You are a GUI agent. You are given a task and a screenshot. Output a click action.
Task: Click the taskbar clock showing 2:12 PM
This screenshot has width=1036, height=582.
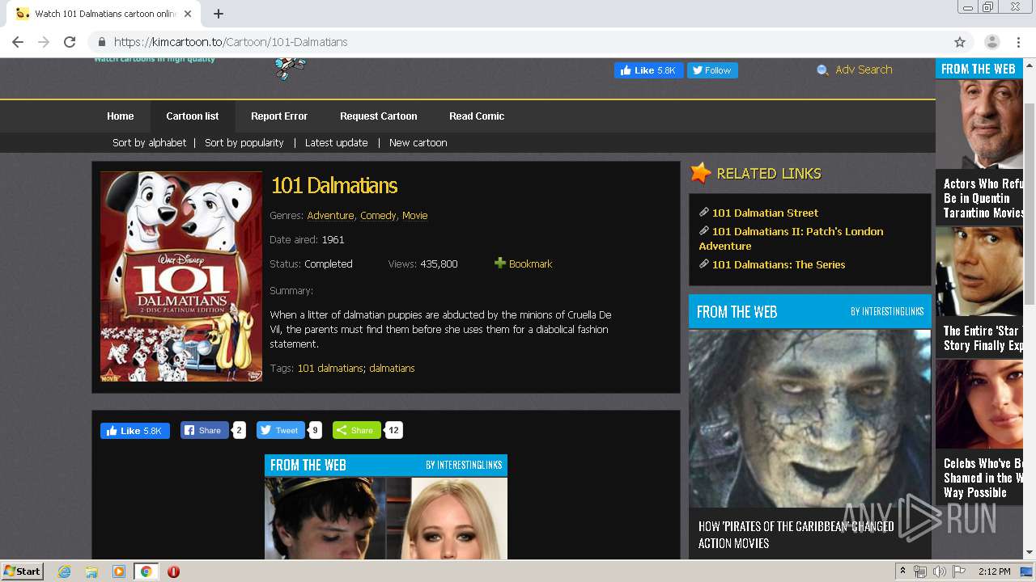994,571
